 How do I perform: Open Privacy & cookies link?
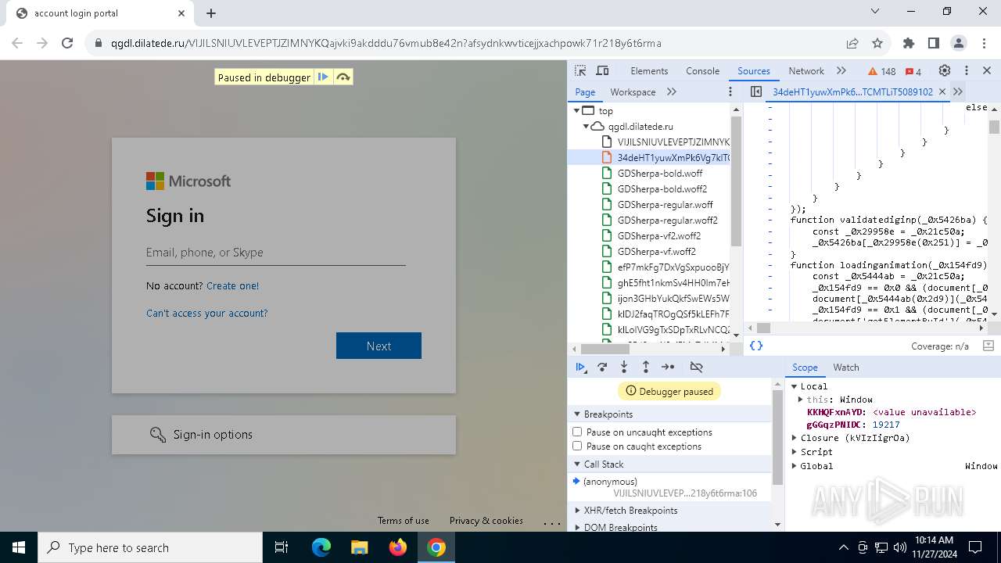486,520
